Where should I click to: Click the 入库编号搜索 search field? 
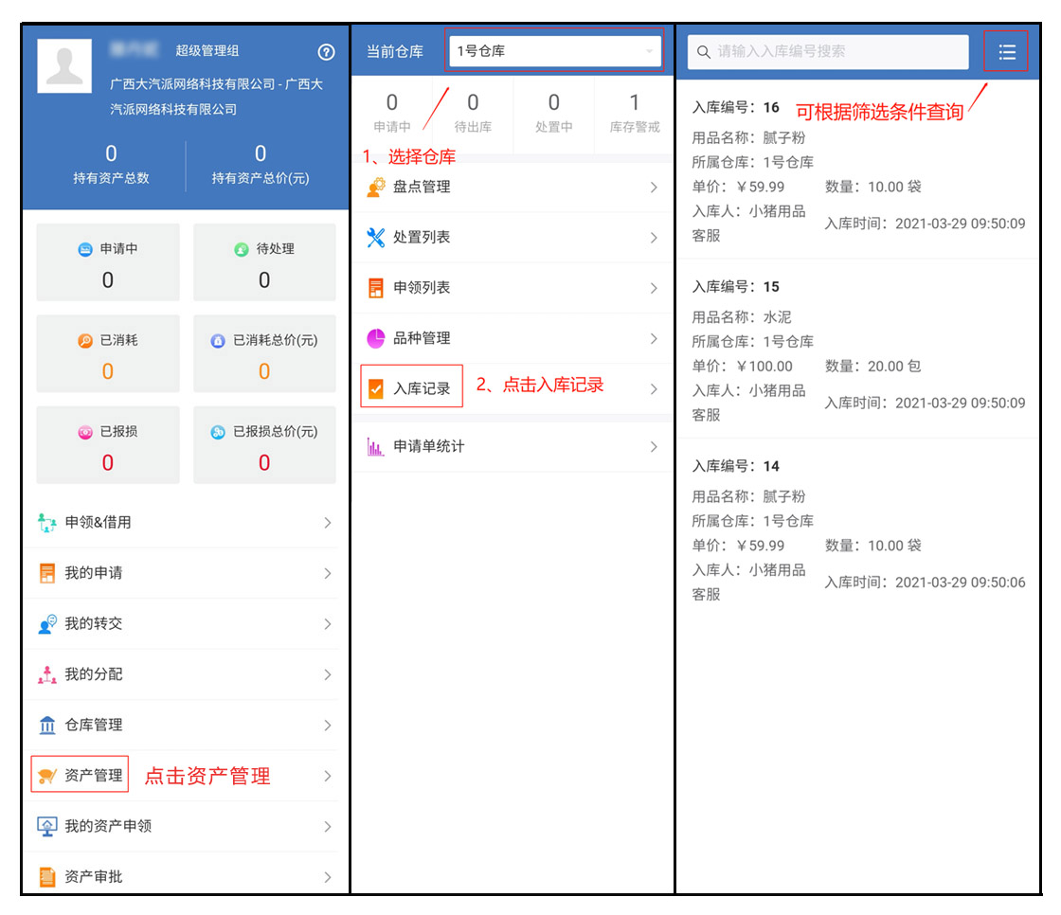[x=828, y=52]
